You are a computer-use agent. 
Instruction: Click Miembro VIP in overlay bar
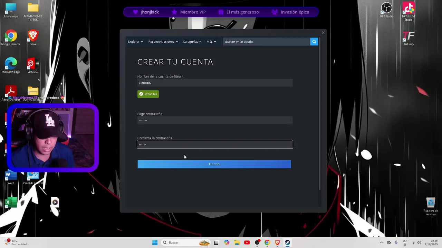tap(189, 12)
